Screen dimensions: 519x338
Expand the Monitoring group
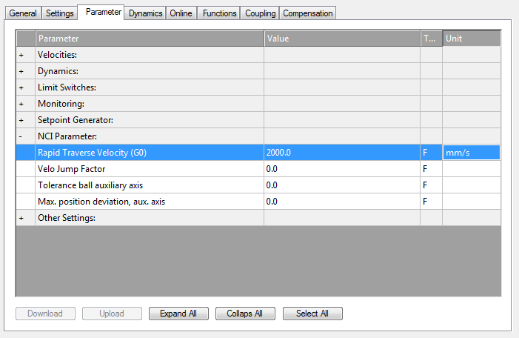pyautogui.click(x=21, y=104)
